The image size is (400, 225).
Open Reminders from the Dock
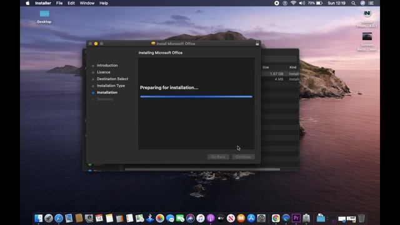129,218
